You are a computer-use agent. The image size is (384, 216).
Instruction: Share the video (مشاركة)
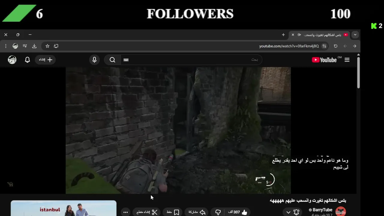(197, 212)
